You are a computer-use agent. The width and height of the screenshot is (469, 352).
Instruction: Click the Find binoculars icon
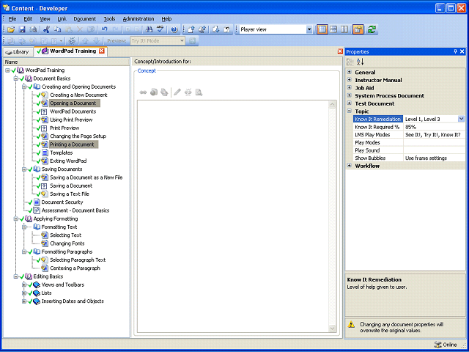pyautogui.click(x=149, y=29)
